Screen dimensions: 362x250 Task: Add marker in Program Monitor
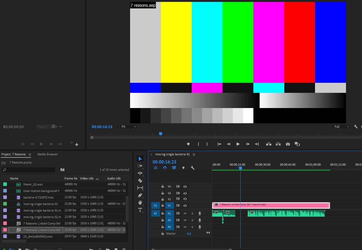(x=188, y=144)
